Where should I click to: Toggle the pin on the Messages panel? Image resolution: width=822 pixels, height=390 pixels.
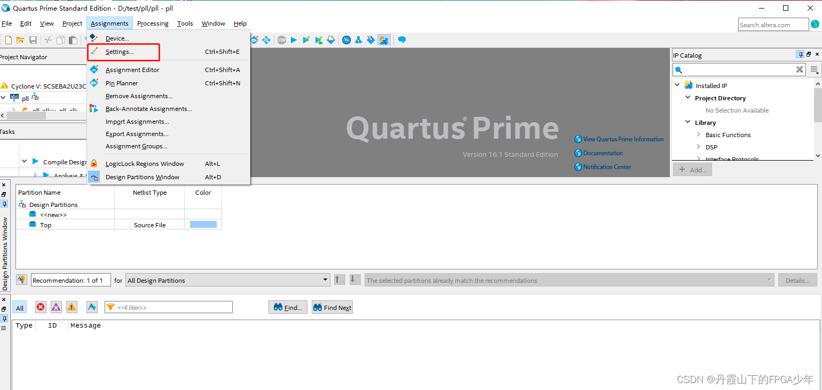coord(4,319)
